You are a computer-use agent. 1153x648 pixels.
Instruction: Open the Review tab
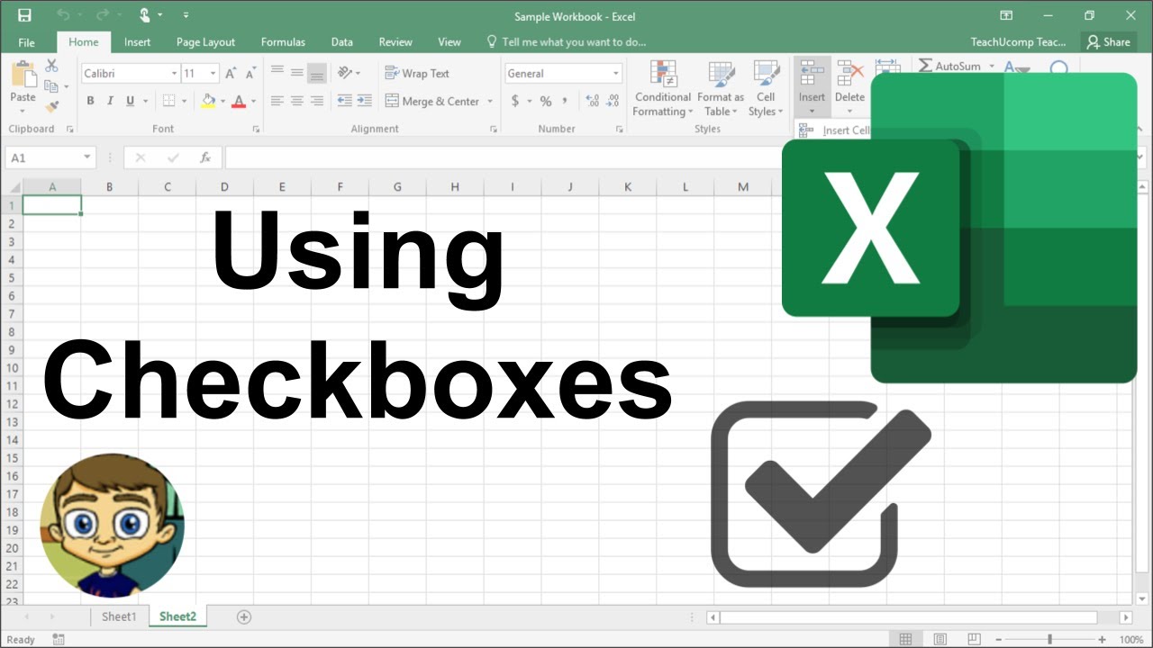(x=395, y=42)
